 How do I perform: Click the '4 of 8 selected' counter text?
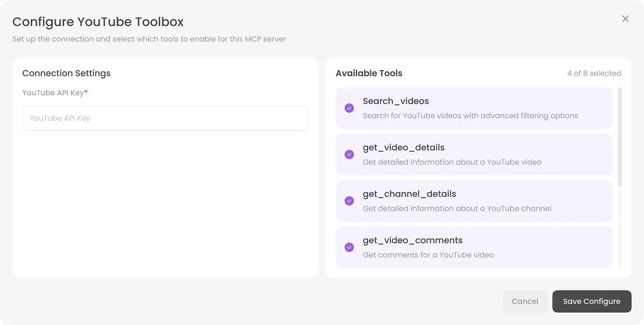click(594, 74)
